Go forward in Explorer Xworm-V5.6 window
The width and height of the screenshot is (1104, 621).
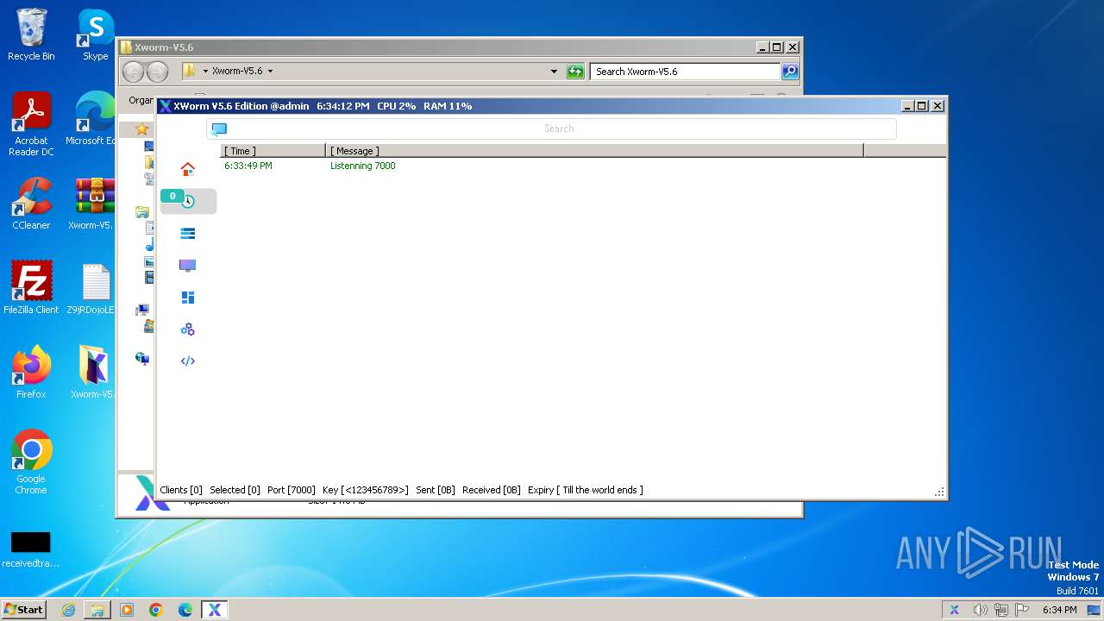coord(157,72)
